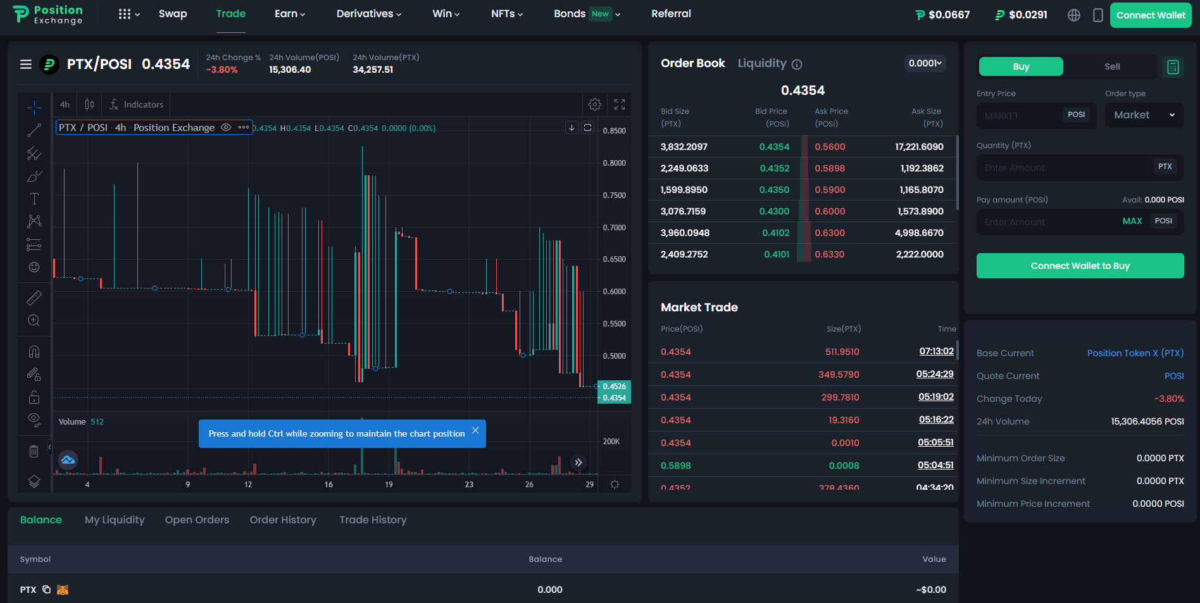Switch to the Trade History tab
Screen dimensions: 1200x603
pos(373,519)
